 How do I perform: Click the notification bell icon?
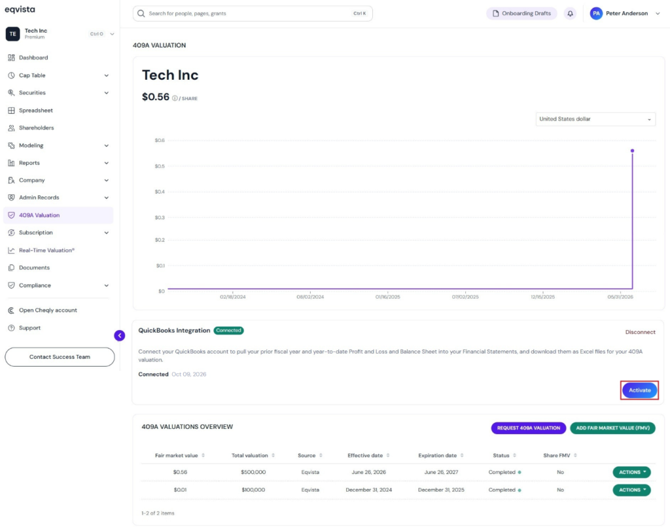(570, 14)
